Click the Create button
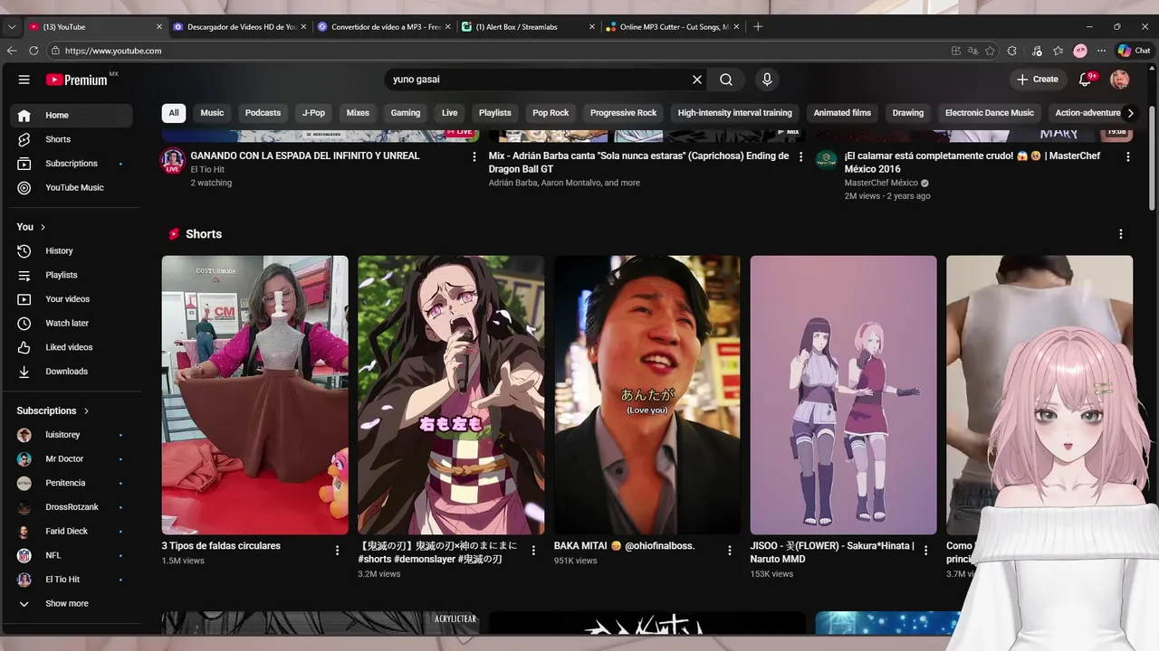 click(x=1037, y=80)
